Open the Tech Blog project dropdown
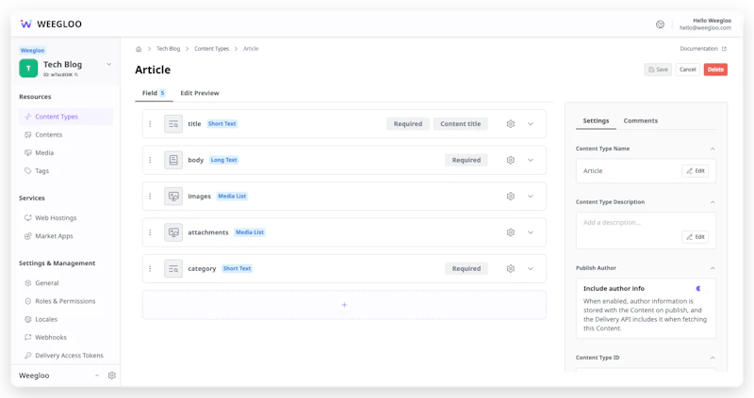This screenshot has height=398, width=754. click(x=109, y=64)
